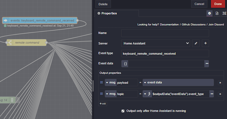The height and width of the screenshot is (119, 227).
Task: Edit the payload property name field
Action: (x=127, y=83)
